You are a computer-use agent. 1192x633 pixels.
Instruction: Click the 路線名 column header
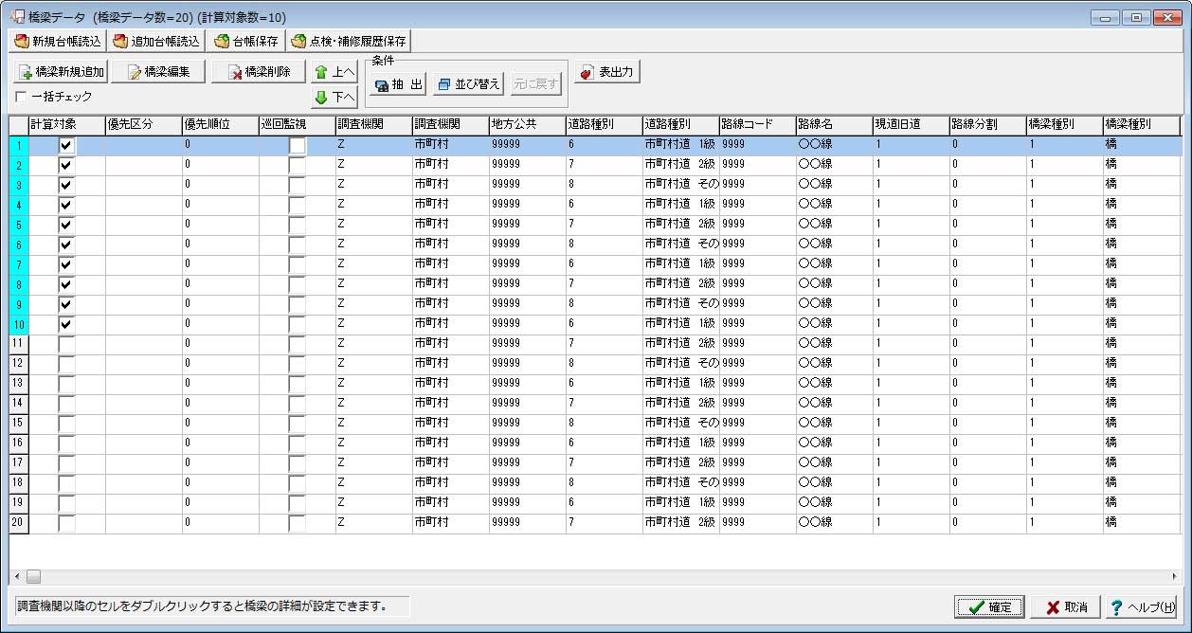[834, 125]
